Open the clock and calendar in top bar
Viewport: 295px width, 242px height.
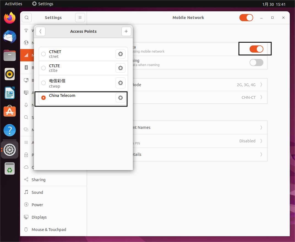(274, 4)
